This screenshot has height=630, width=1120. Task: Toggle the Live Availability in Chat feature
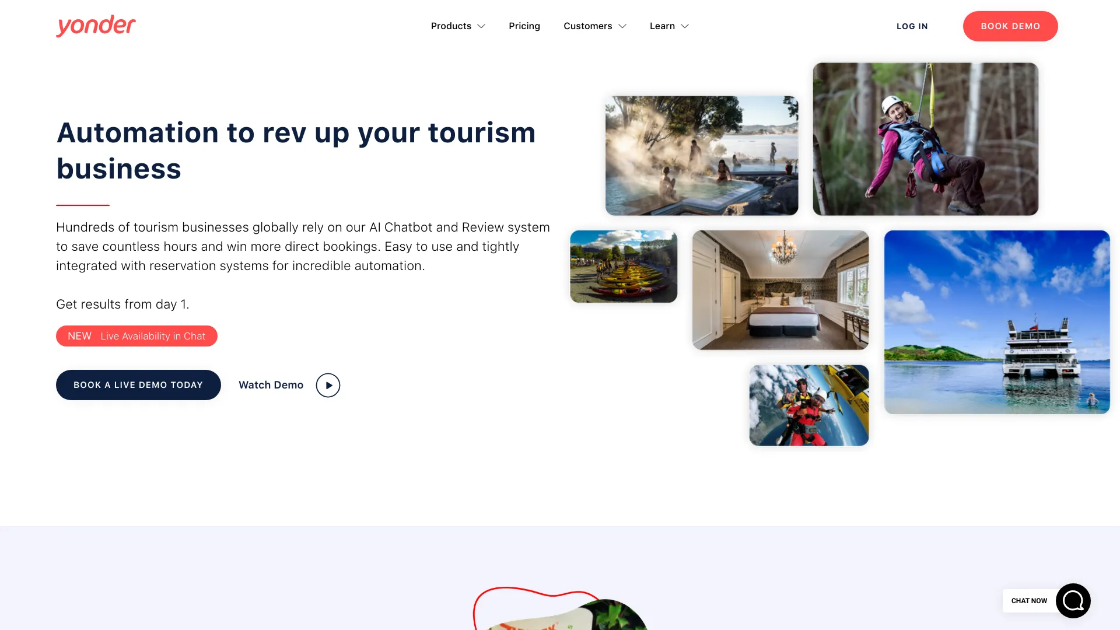pyautogui.click(x=136, y=336)
